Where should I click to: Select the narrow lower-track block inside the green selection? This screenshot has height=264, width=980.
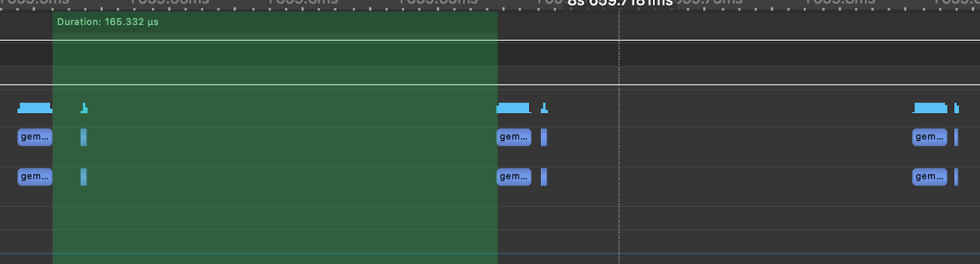[x=83, y=177]
